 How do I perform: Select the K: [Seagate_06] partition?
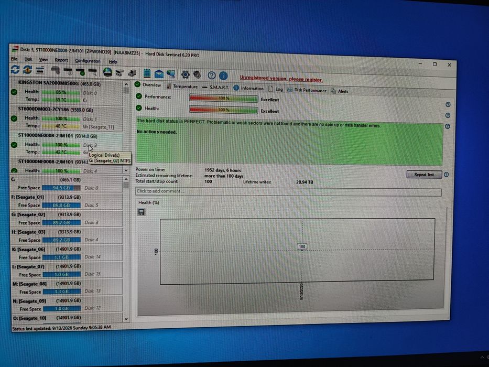pos(67,253)
